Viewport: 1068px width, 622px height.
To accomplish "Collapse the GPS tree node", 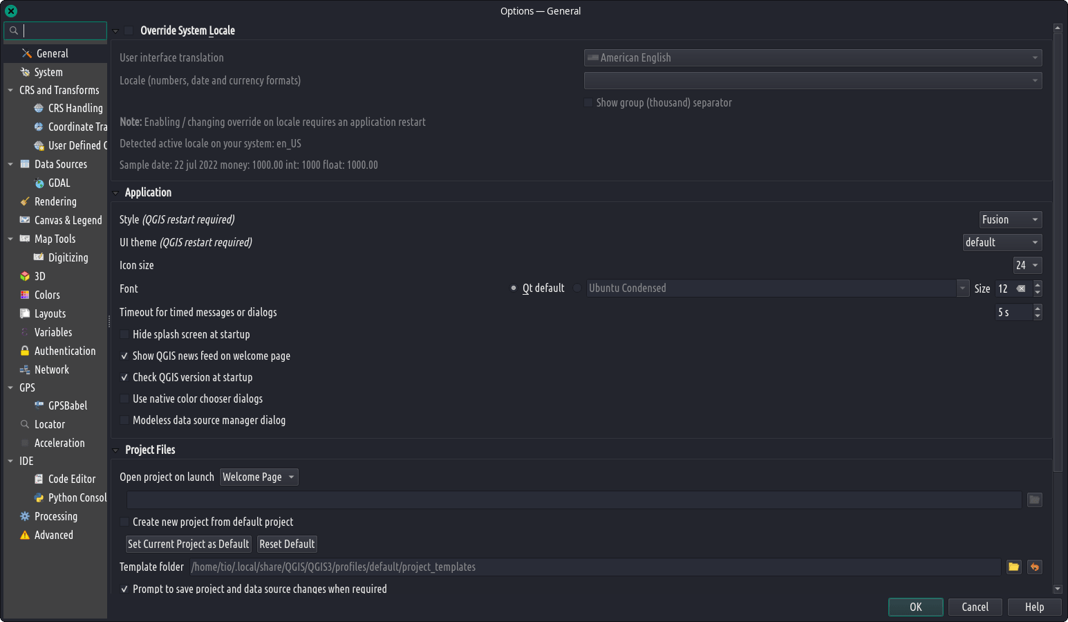I will [10, 387].
